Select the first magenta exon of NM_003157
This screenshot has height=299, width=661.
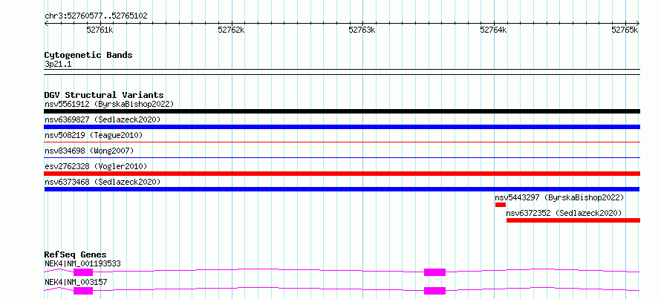[x=83, y=291]
